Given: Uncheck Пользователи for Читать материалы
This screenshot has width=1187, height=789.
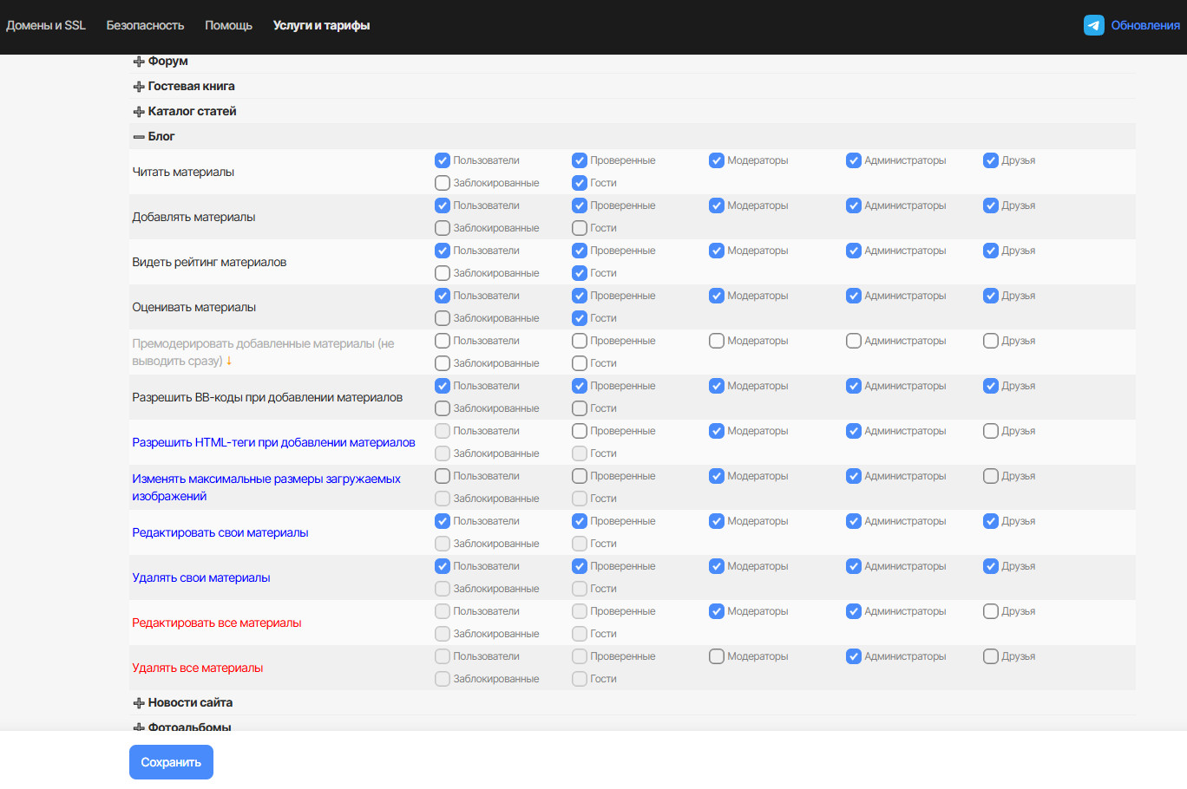Looking at the screenshot, I should (443, 160).
